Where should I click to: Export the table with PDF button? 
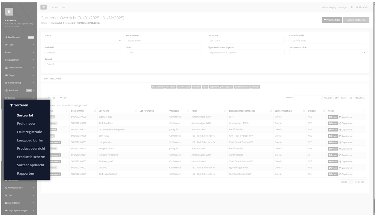(350, 98)
